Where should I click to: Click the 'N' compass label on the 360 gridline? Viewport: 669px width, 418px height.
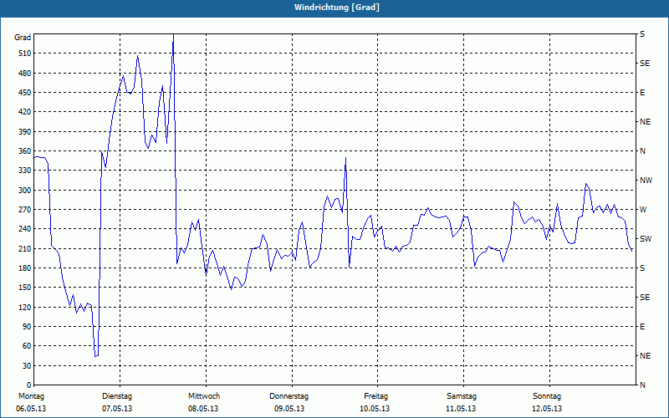point(642,151)
